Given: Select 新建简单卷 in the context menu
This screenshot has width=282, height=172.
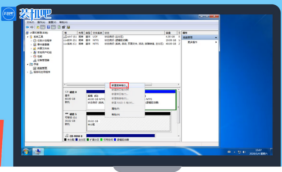Looking at the screenshot, I should 119,85.
